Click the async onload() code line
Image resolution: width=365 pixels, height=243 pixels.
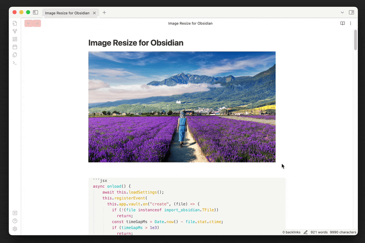[112, 186]
